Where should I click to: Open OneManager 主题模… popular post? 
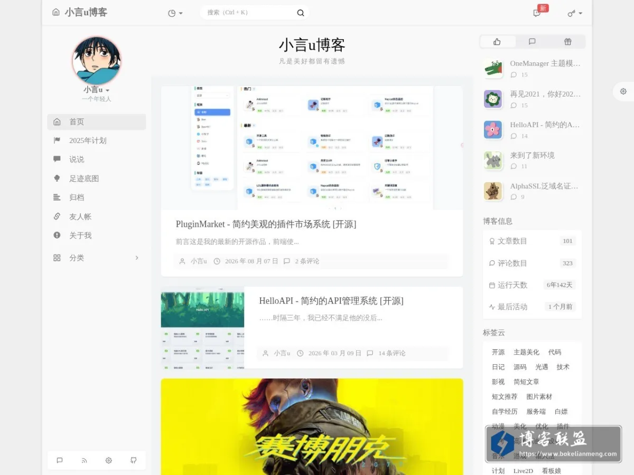(x=545, y=63)
